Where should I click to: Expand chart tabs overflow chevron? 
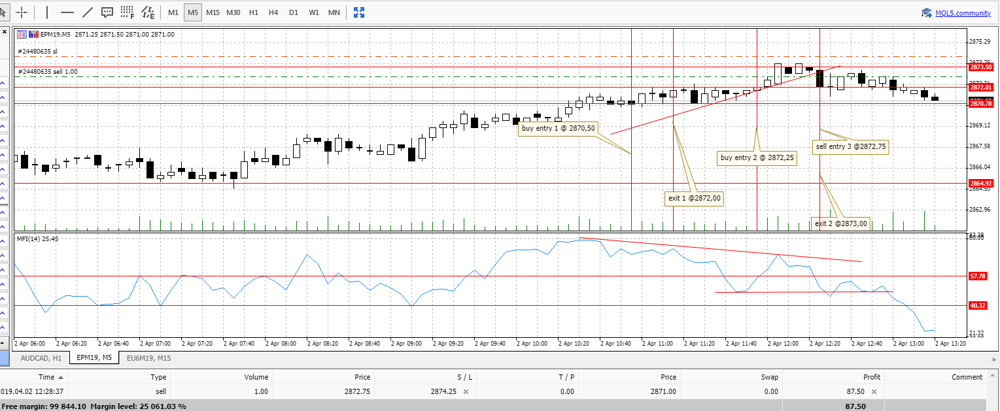[x=994, y=358]
